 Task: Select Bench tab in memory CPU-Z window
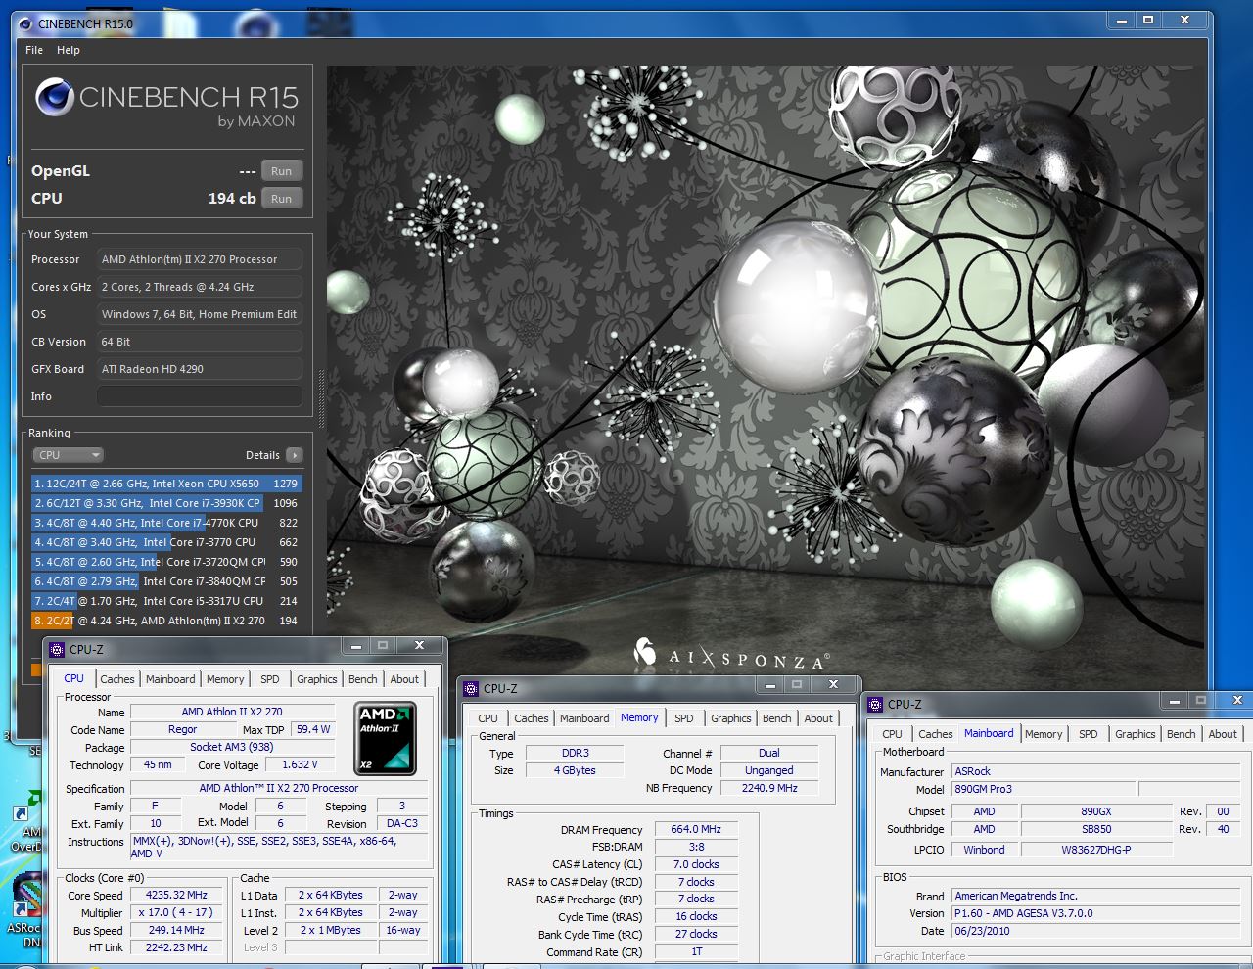[777, 718]
